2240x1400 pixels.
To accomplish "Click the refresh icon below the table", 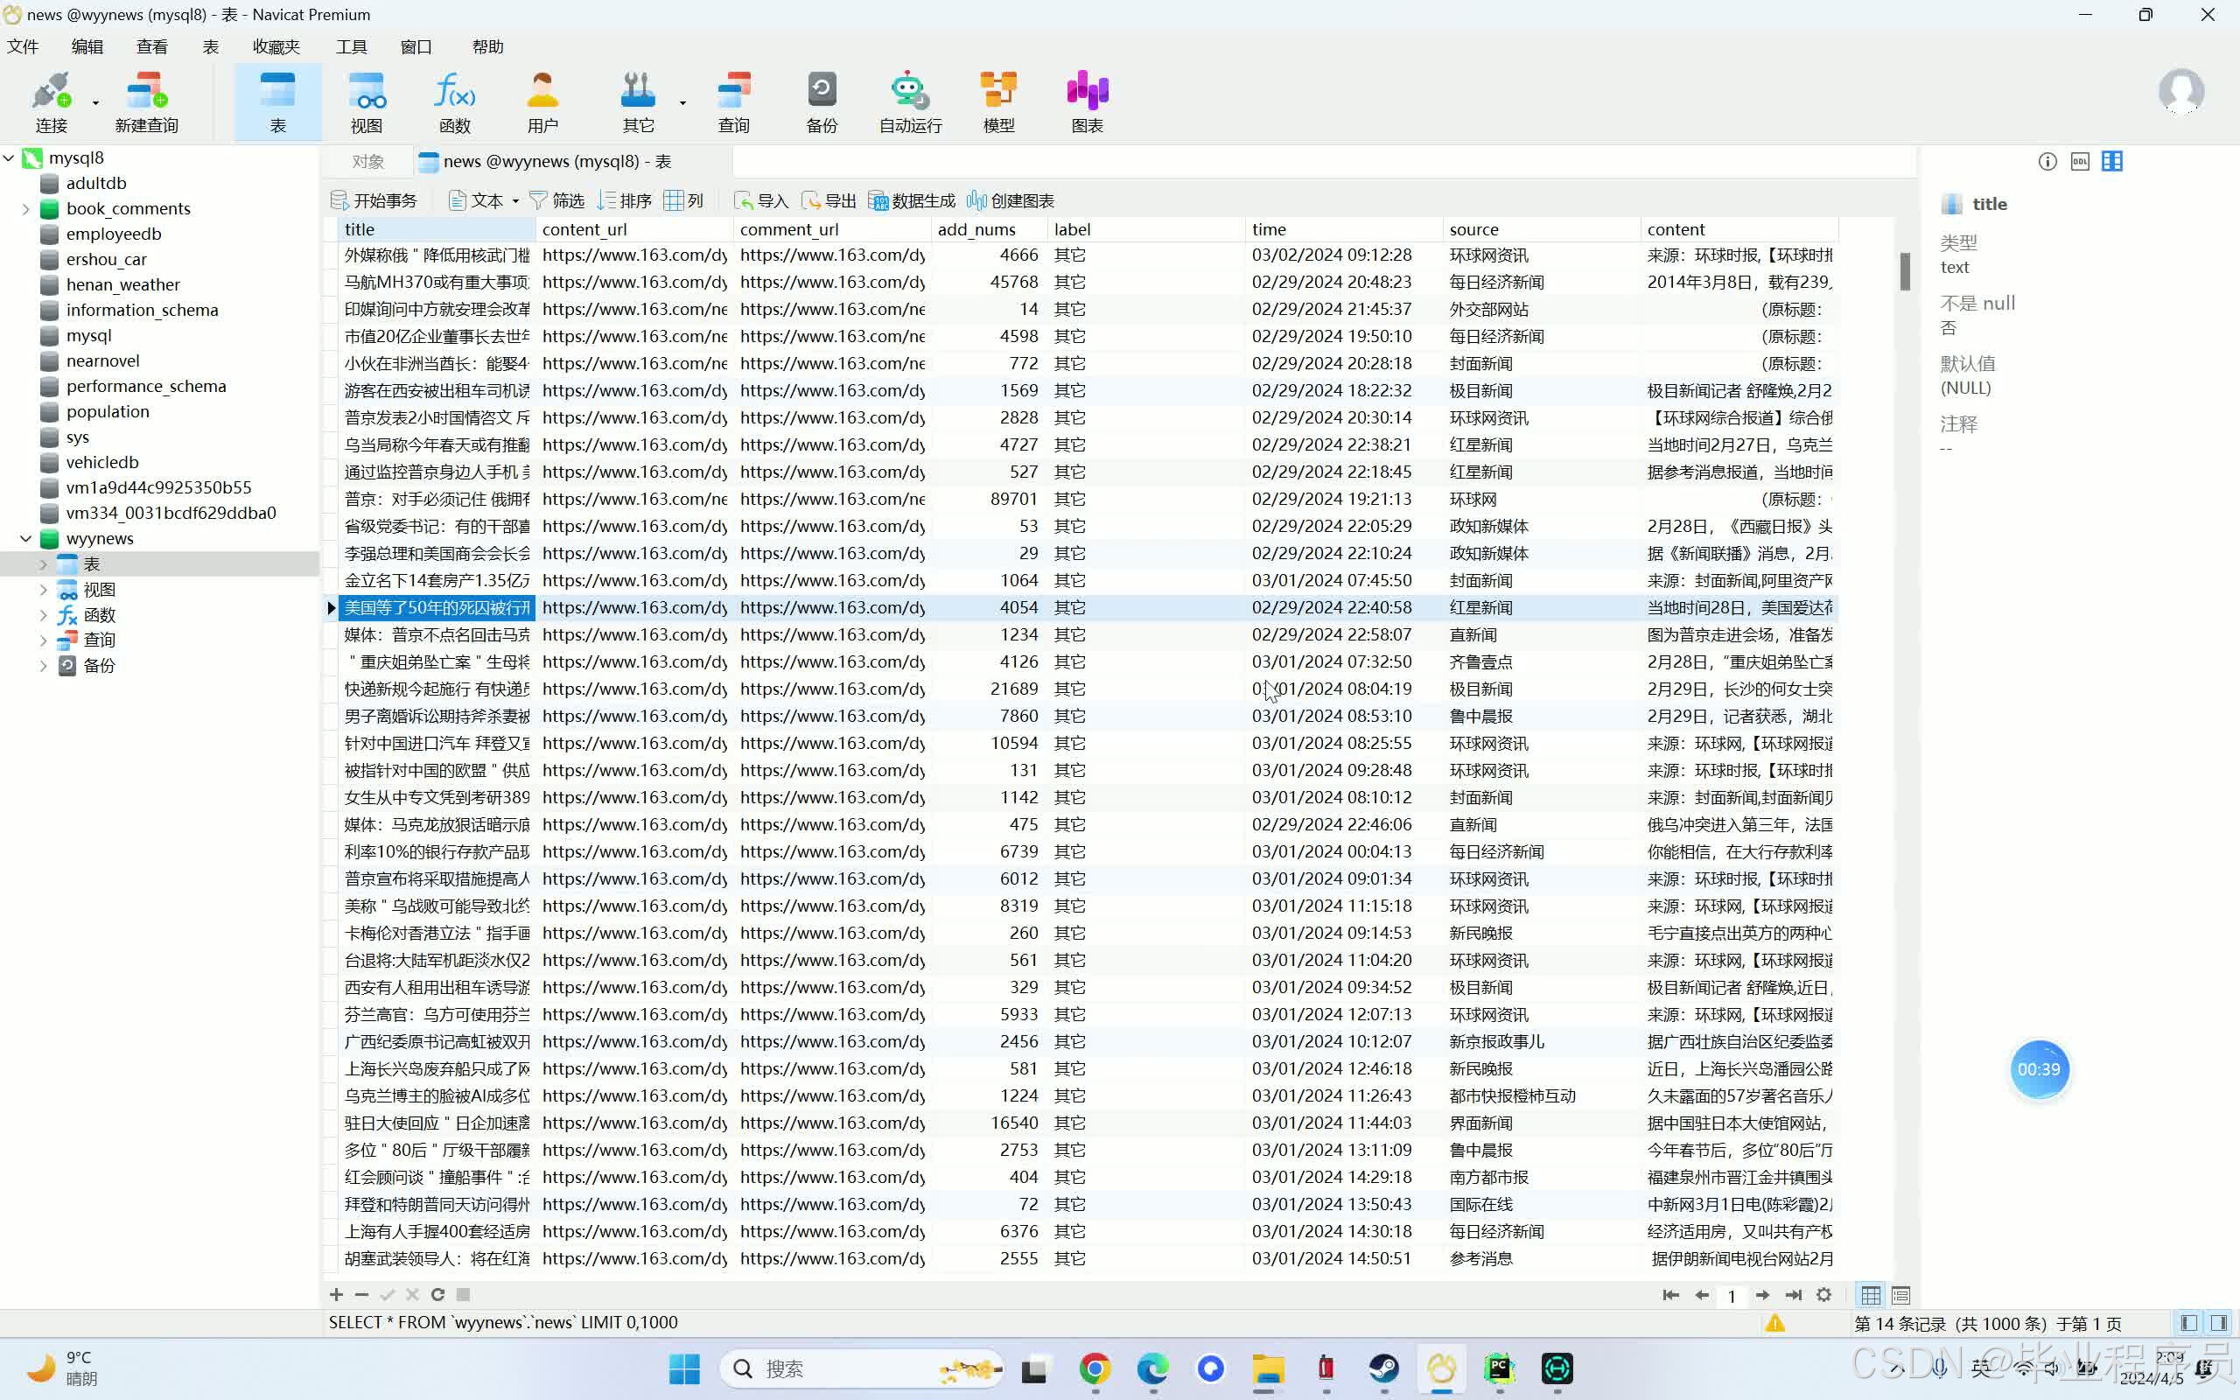I will [x=437, y=1294].
